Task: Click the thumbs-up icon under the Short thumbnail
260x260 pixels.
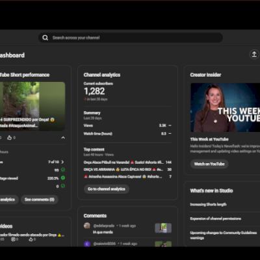Action: coord(9,138)
